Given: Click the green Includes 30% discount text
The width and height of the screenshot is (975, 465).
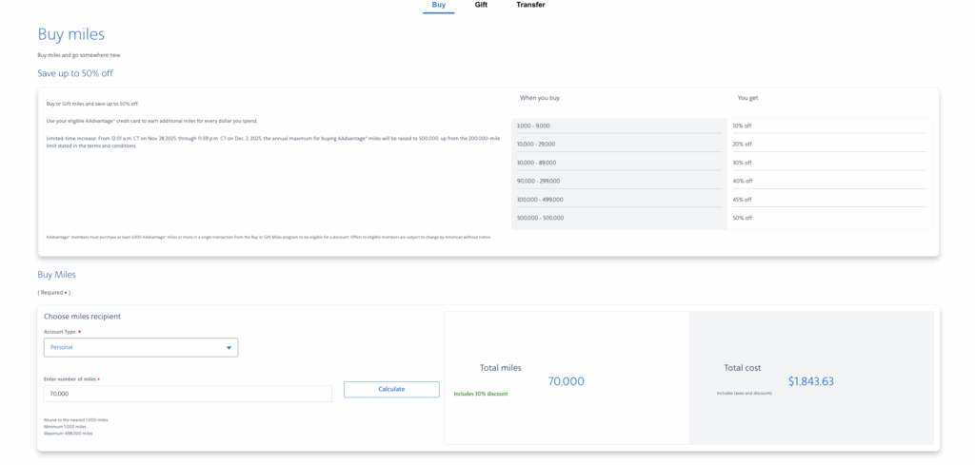Looking at the screenshot, I should pos(480,393).
